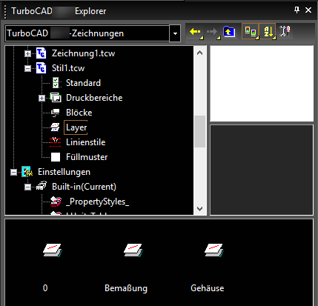
Task: Click the tree scrollbar up arrow
Action: (x=200, y=53)
